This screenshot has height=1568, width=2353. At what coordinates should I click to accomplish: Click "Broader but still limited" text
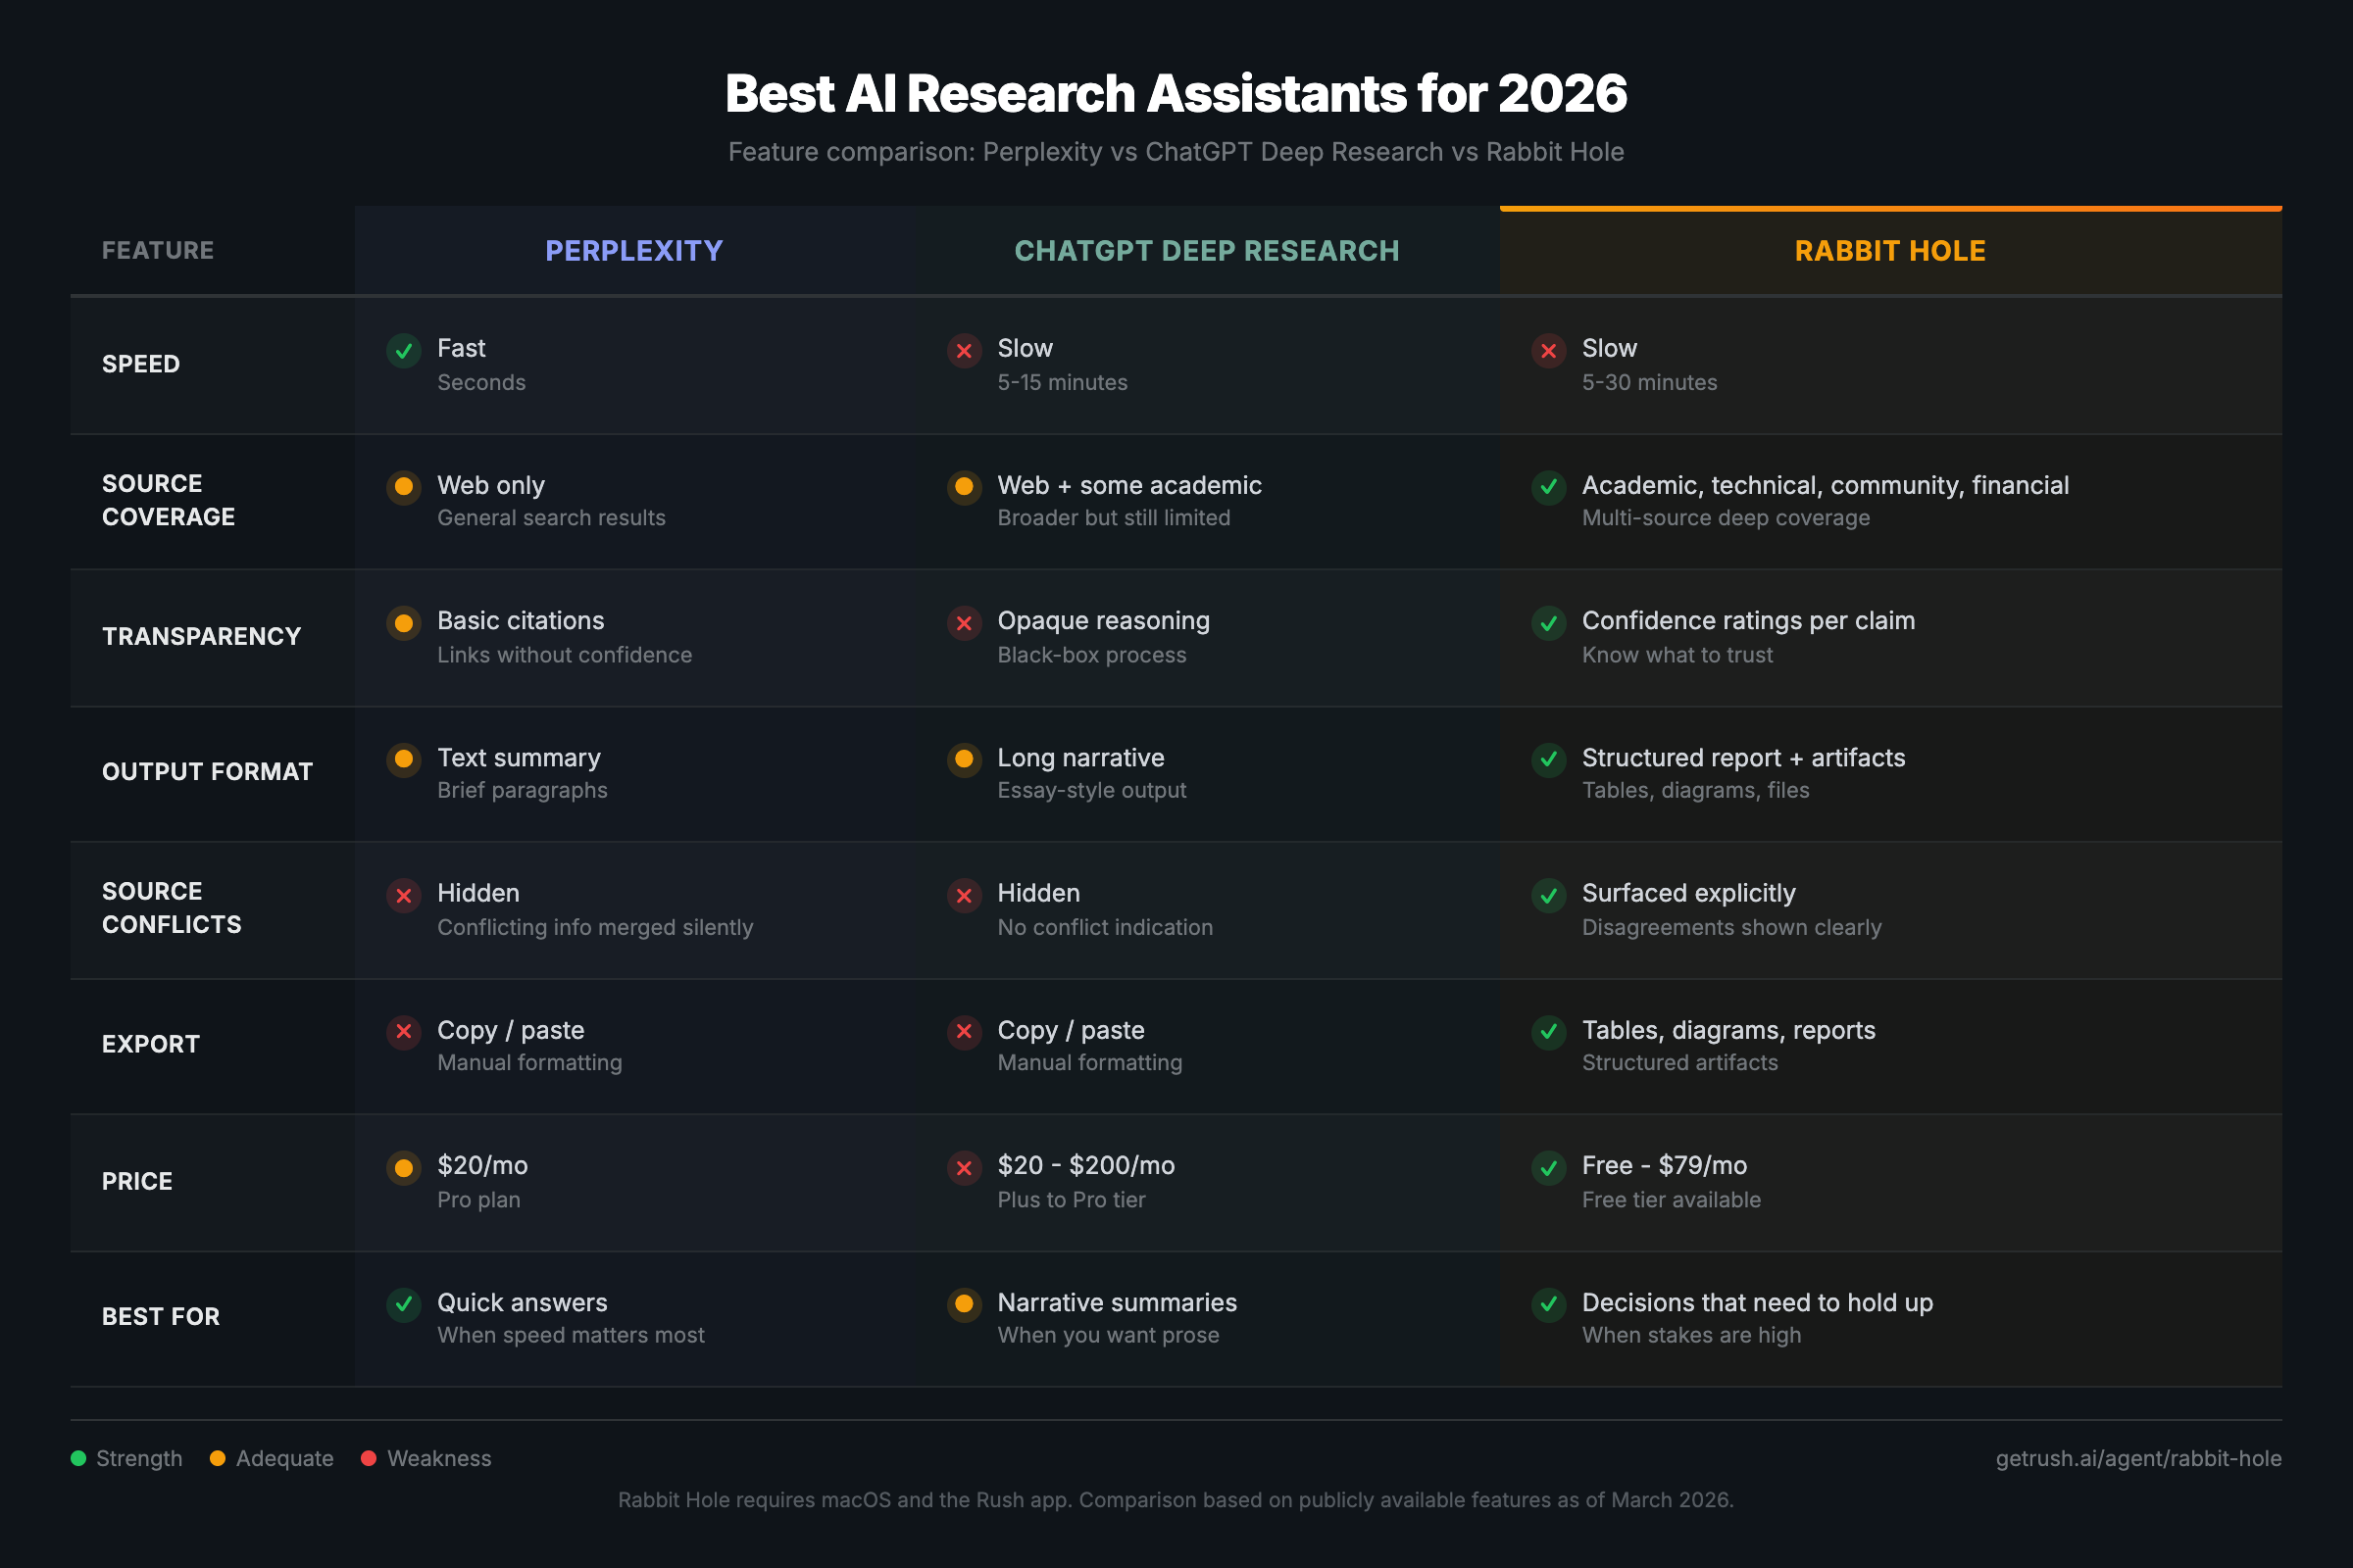click(1115, 518)
